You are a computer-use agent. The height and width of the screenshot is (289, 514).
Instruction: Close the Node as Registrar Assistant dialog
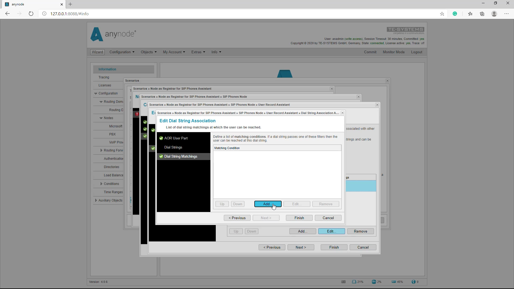[x=332, y=89]
